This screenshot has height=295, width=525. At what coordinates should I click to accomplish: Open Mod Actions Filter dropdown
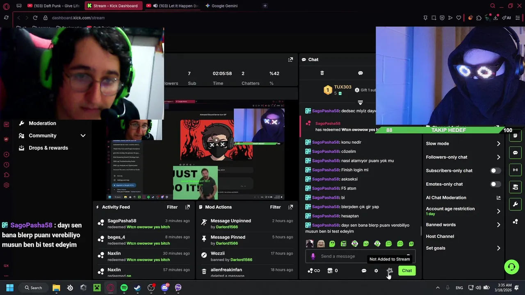275,207
